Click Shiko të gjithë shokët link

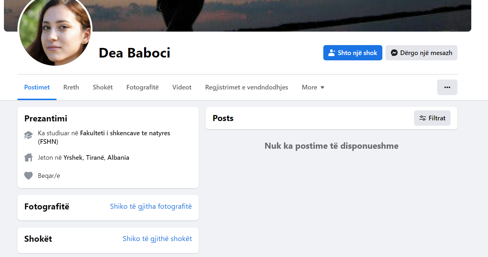(157, 239)
